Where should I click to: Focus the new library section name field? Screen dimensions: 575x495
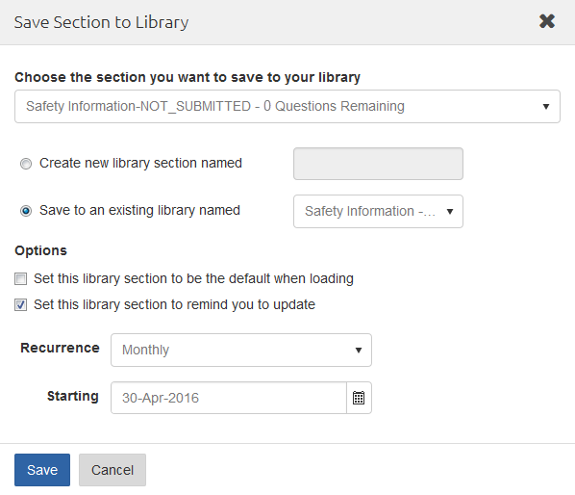coord(378,164)
